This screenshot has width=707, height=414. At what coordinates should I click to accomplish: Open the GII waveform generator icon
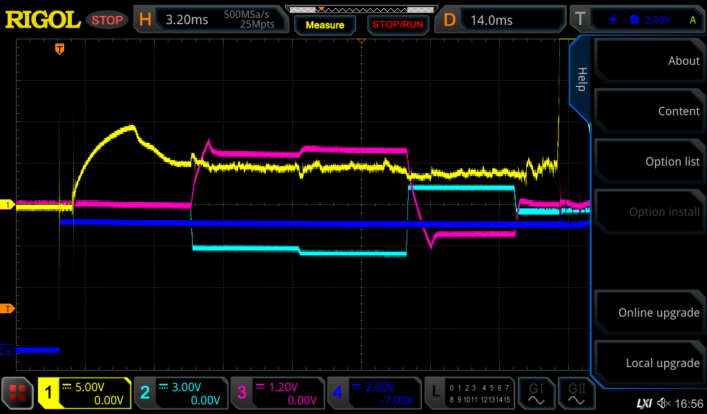(x=575, y=393)
